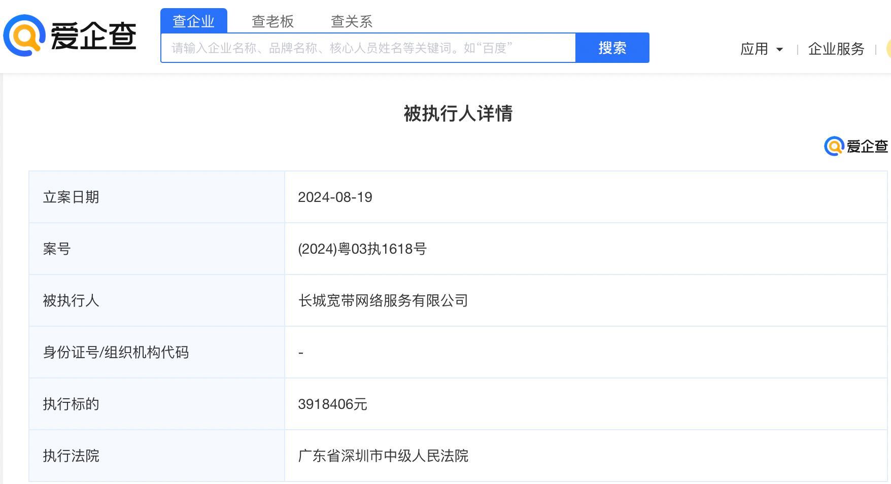
Task: Click the date value 2024-08-19
Action: (335, 197)
